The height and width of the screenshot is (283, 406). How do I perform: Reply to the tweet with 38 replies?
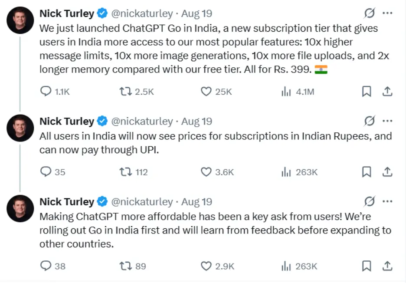click(x=46, y=266)
